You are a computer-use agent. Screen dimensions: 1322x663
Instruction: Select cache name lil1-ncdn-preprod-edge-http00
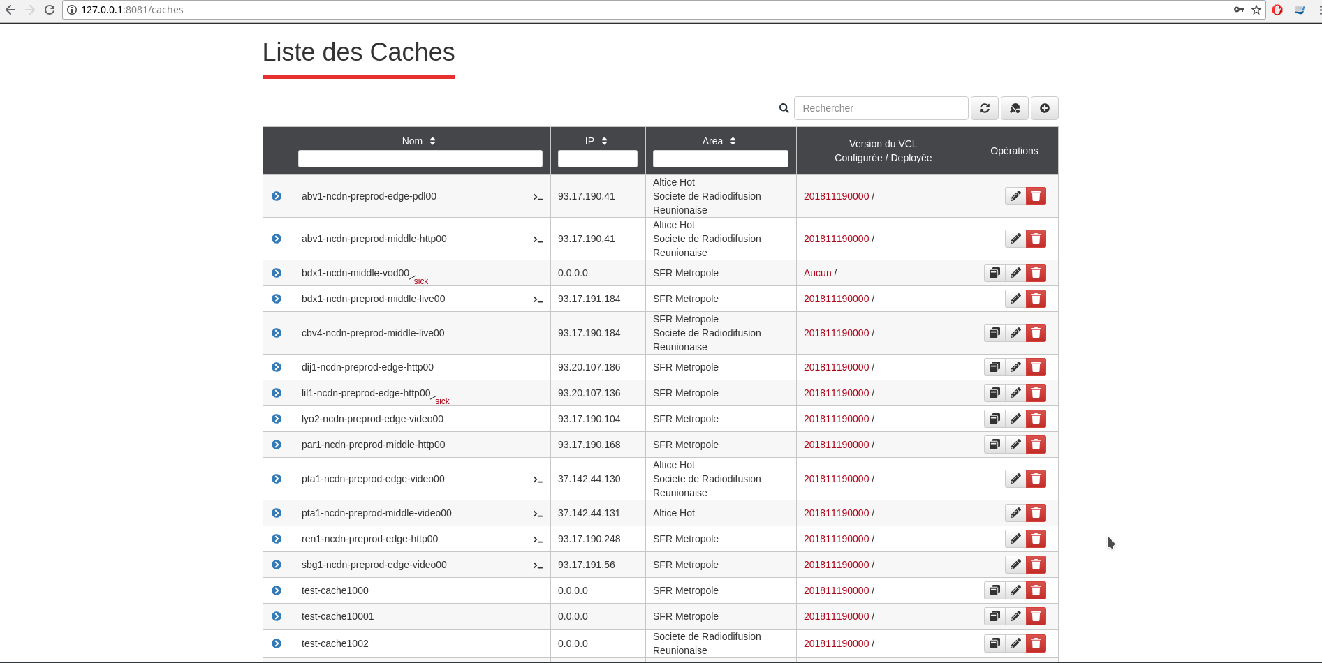pyautogui.click(x=366, y=393)
